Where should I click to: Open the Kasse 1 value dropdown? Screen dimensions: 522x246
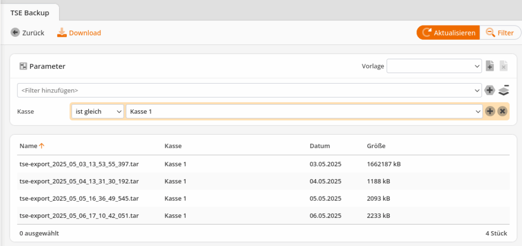coord(304,111)
